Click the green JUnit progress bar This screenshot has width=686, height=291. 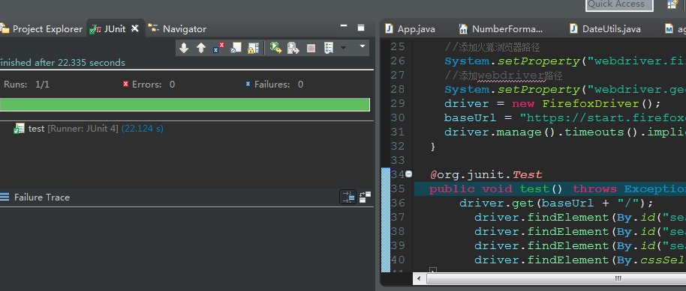pyautogui.click(x=185, y=105)
